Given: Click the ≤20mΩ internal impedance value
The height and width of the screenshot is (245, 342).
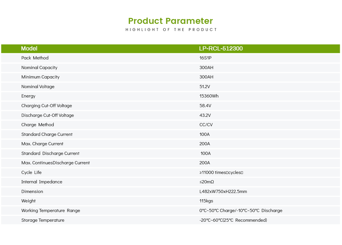Looking at the screenshot, I should [x=207, y=182].
